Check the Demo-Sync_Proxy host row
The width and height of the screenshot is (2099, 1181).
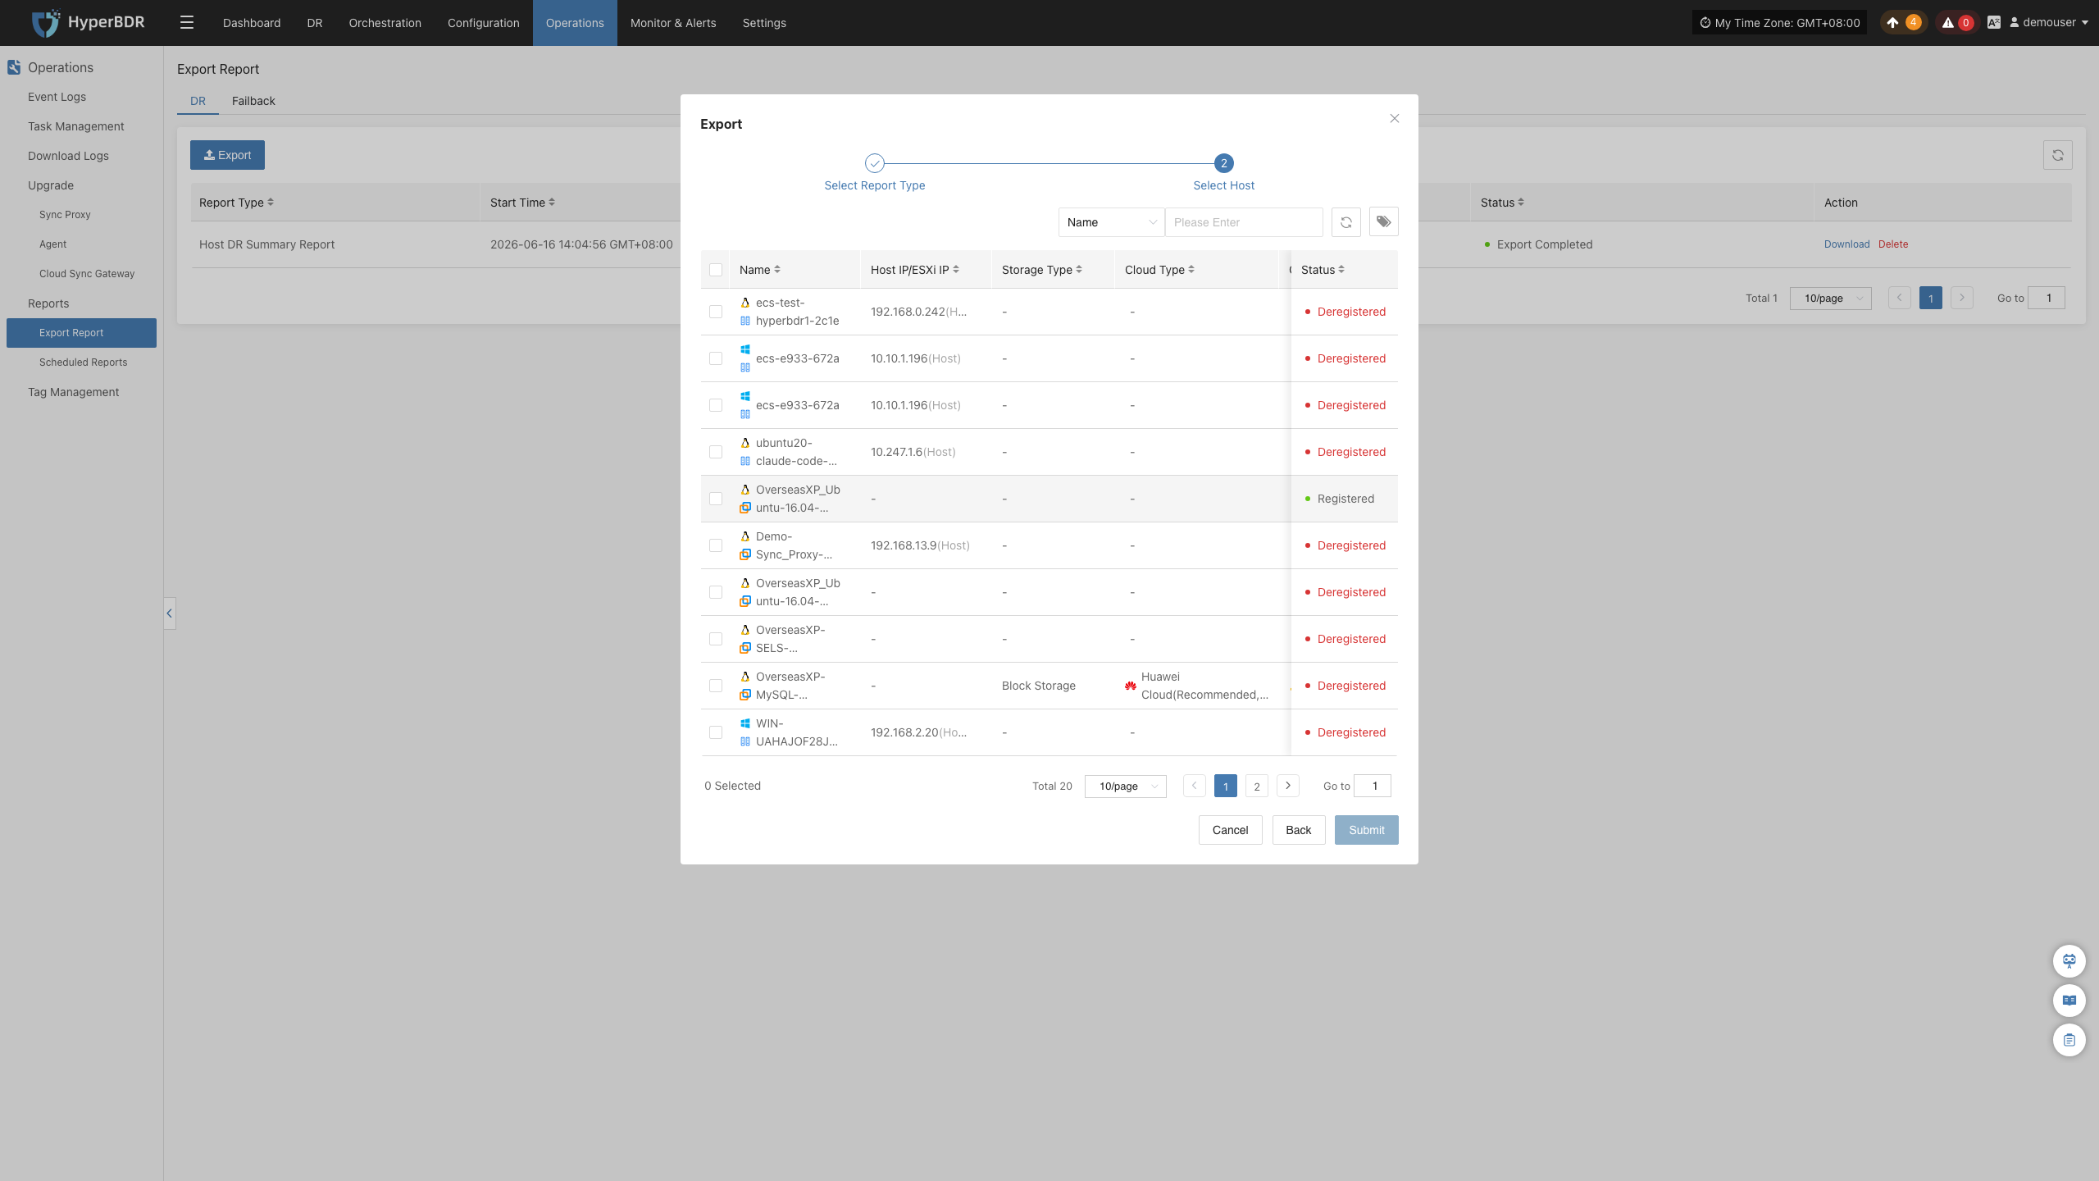(716, 545)
